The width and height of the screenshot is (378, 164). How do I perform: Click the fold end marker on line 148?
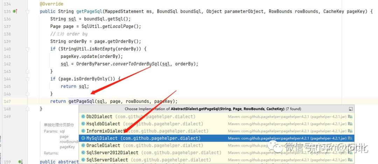(x=28, y=109)
